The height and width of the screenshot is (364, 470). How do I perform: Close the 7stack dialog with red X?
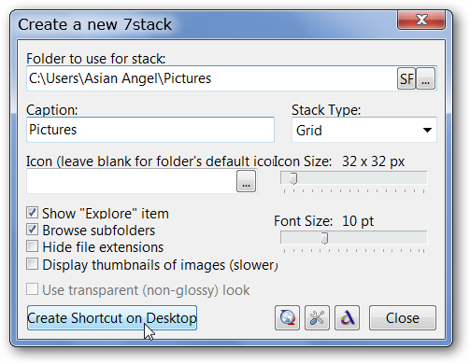[421, 20]
